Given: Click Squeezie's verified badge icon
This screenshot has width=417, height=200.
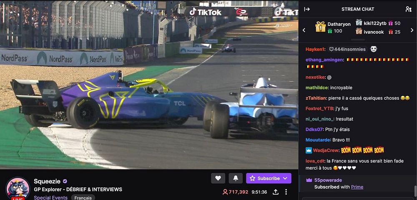Looking at the screenshot, I should tap(65, 181).
